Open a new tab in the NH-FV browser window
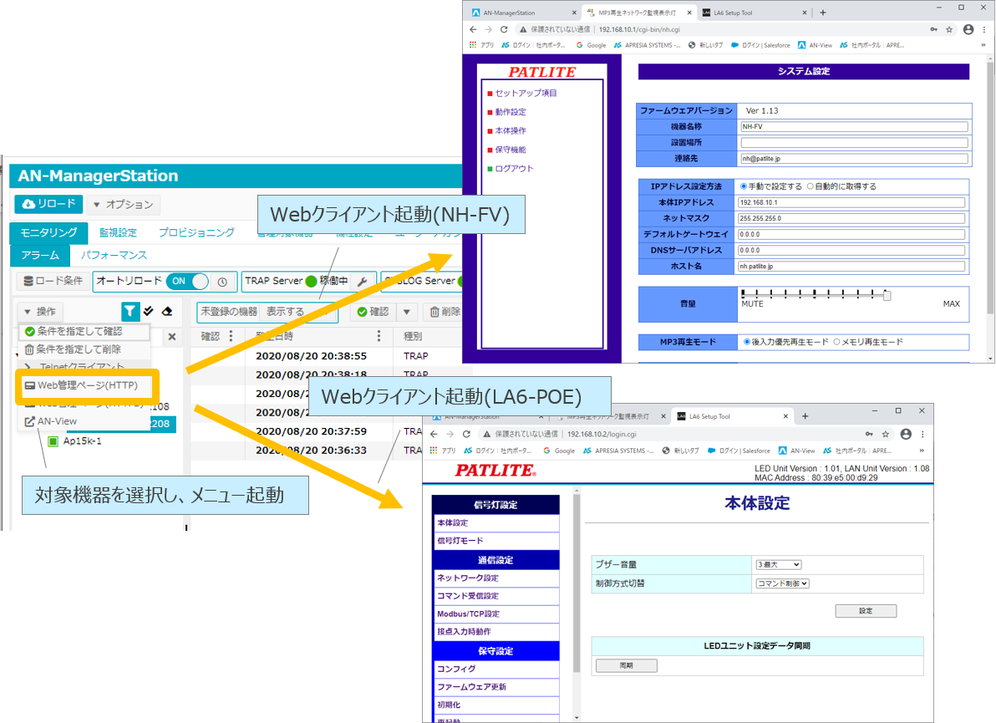Viewport: 996px width, 723px height. point(823,12)
